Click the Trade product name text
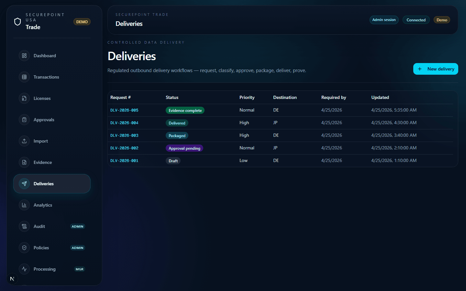466x291 pixels. [x=33, y=27]
